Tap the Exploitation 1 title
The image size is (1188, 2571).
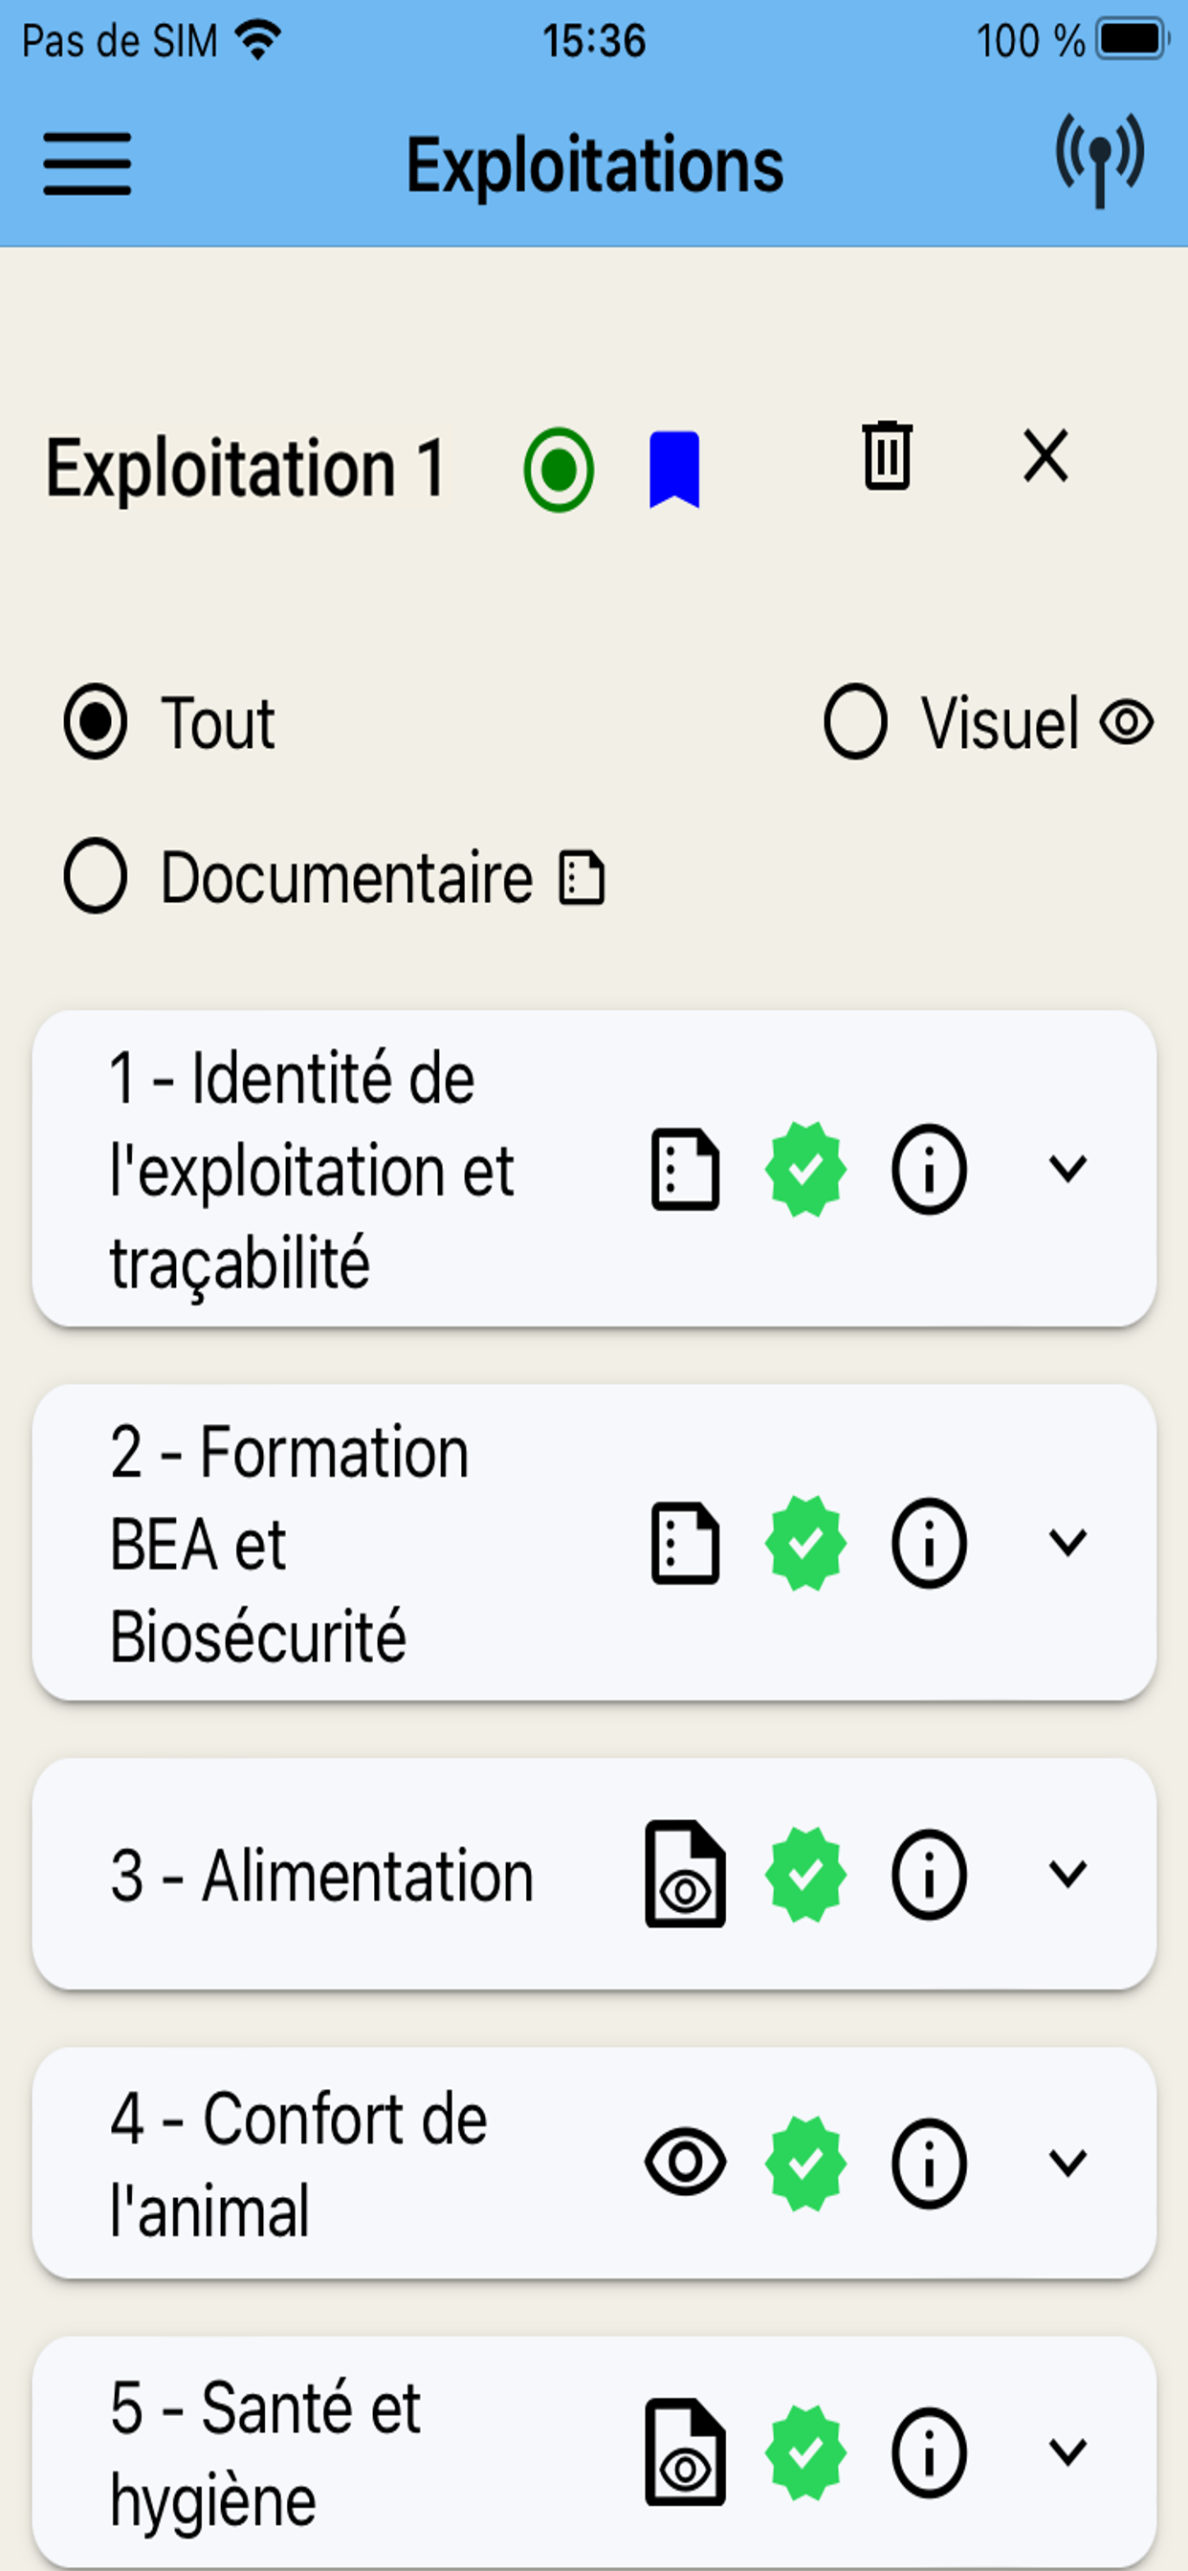[x=246, y=468]
